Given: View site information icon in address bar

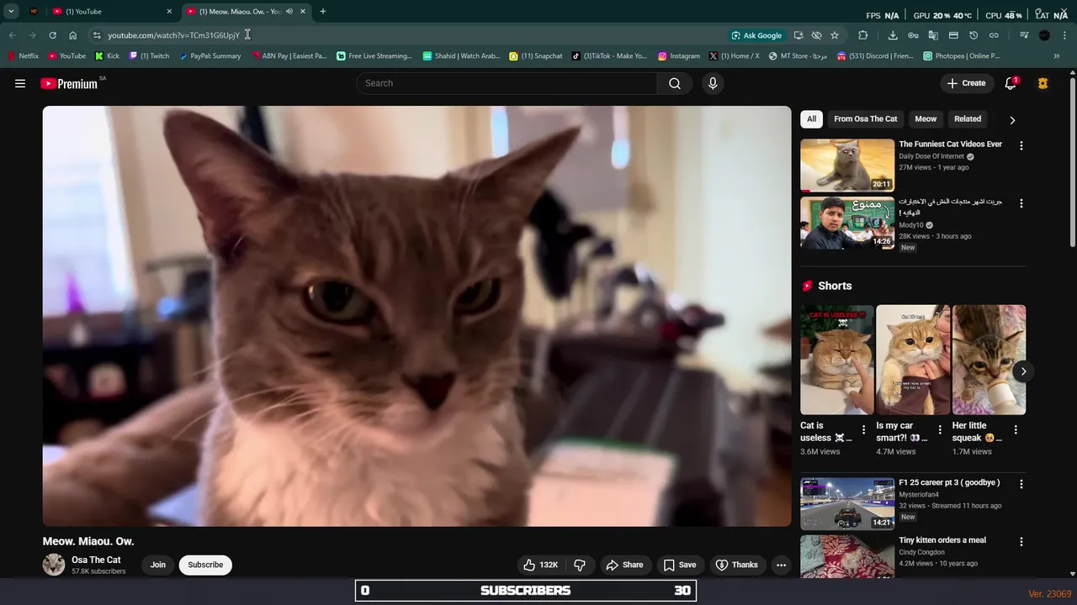Looking at the screenshot, I should click(x=97, y=35).
